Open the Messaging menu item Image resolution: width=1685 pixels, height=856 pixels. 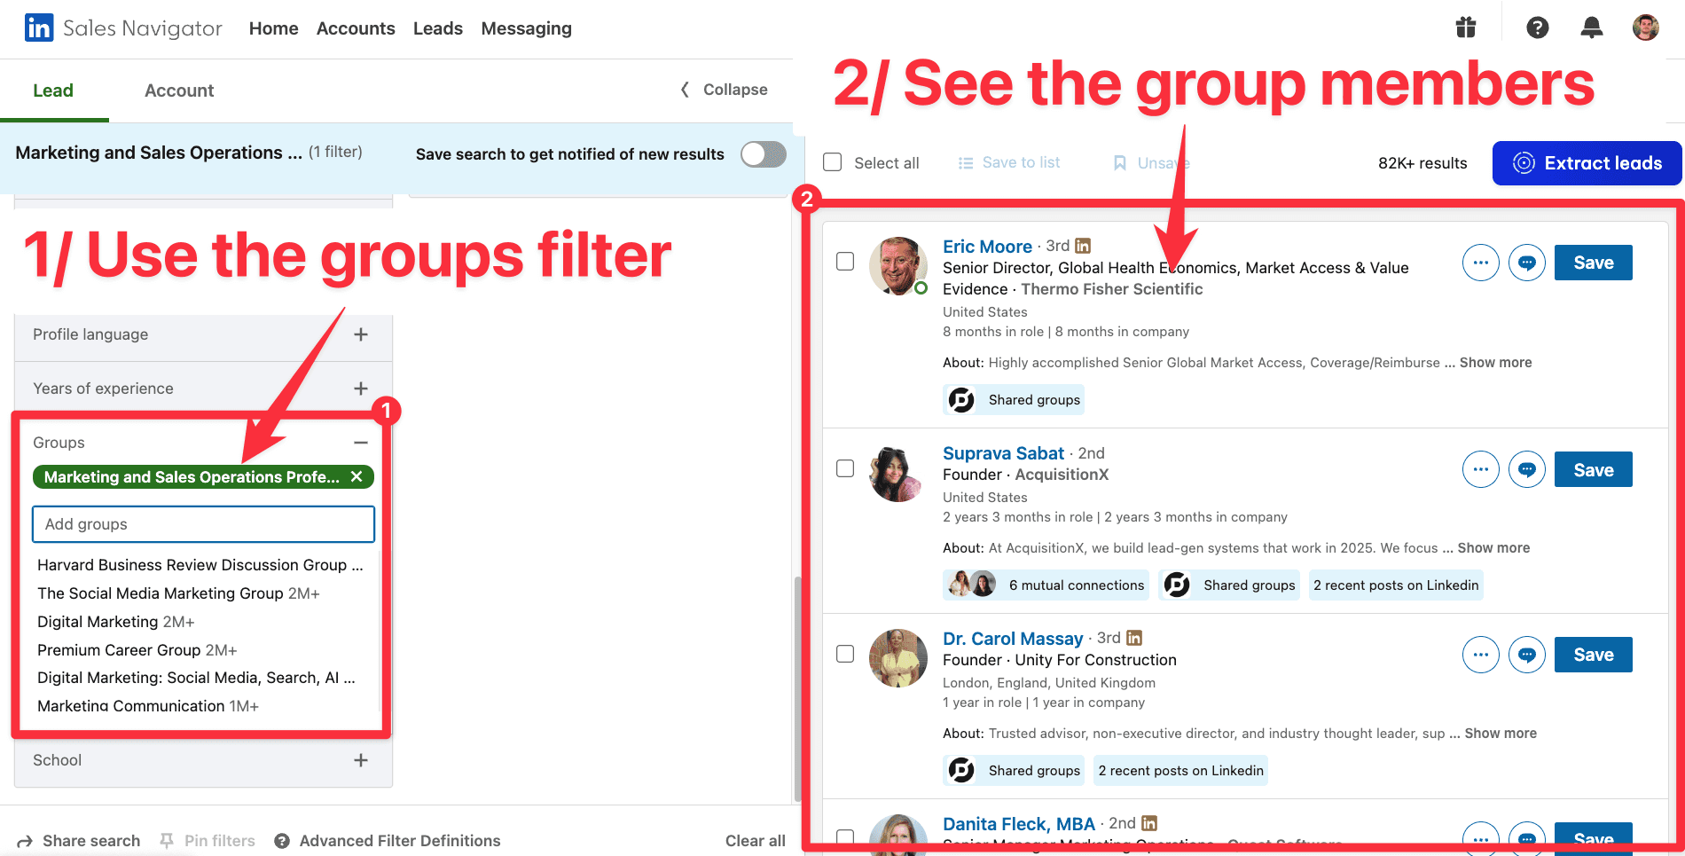(x=526, y=27)
